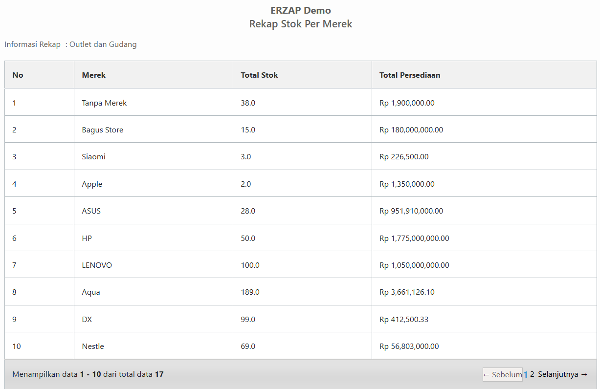Click the HP brand name
The height and width of the screenshot is (389, 600).
87,238
